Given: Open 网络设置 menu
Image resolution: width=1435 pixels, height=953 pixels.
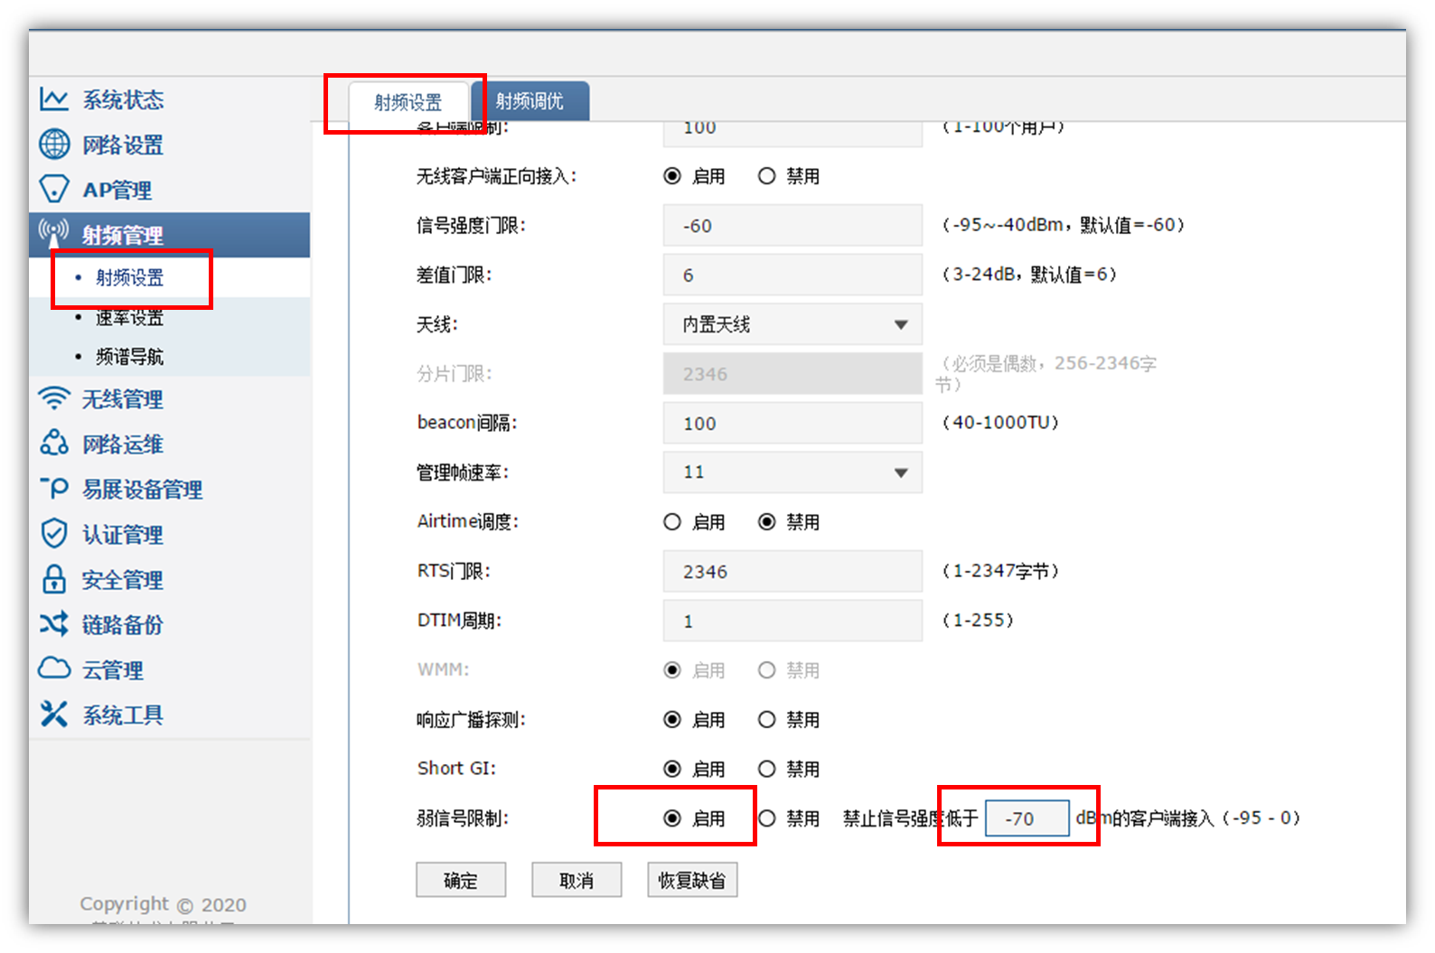Looking at the screenshot, I should (123, 145).
